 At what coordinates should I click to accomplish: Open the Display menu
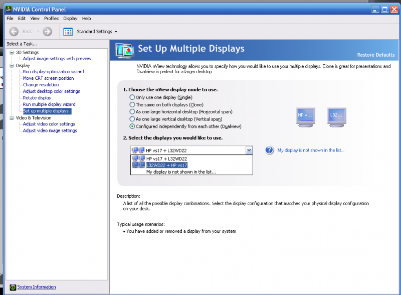[x=70, y=19]
